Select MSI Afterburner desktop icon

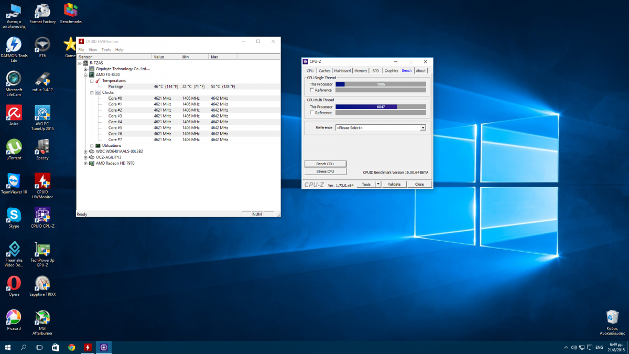tap(42, 323)
